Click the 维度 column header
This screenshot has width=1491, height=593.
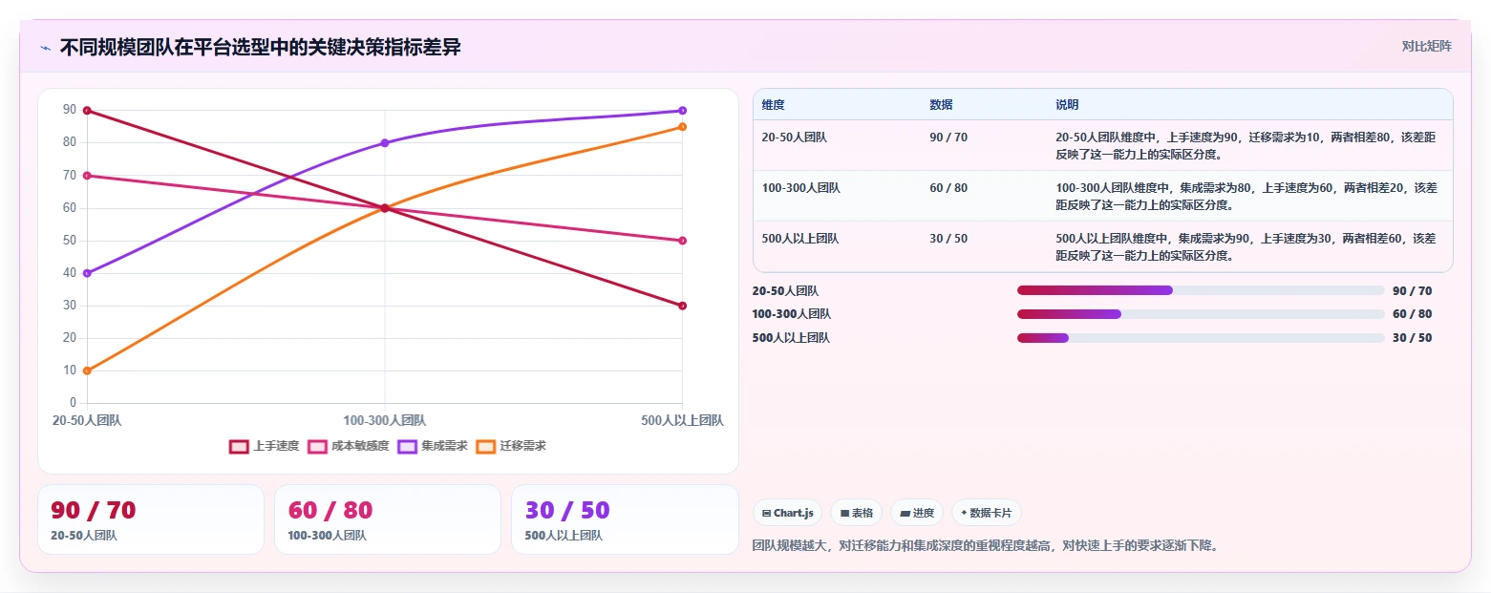click(774, 105)
